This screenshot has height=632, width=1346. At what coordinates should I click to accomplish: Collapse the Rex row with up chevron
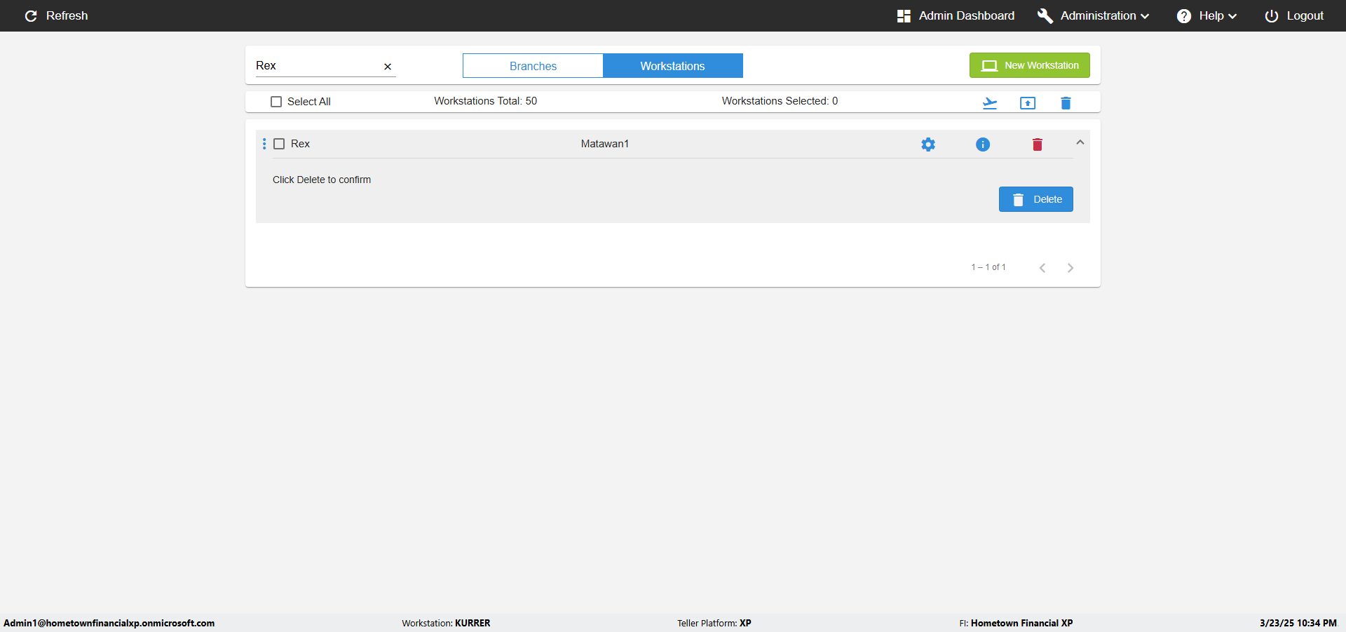pos(1080,142)
